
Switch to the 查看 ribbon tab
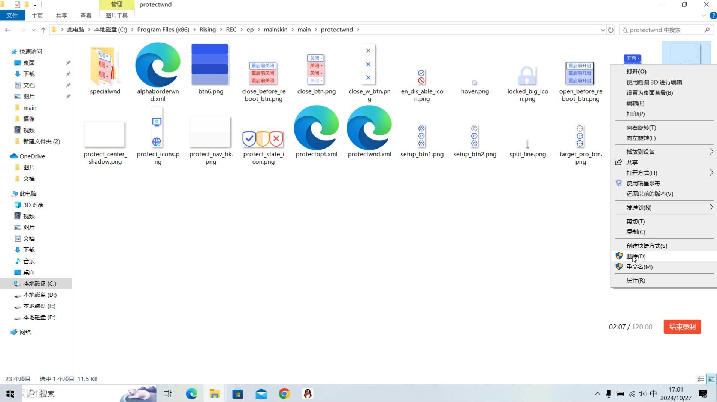pos(86,16)
